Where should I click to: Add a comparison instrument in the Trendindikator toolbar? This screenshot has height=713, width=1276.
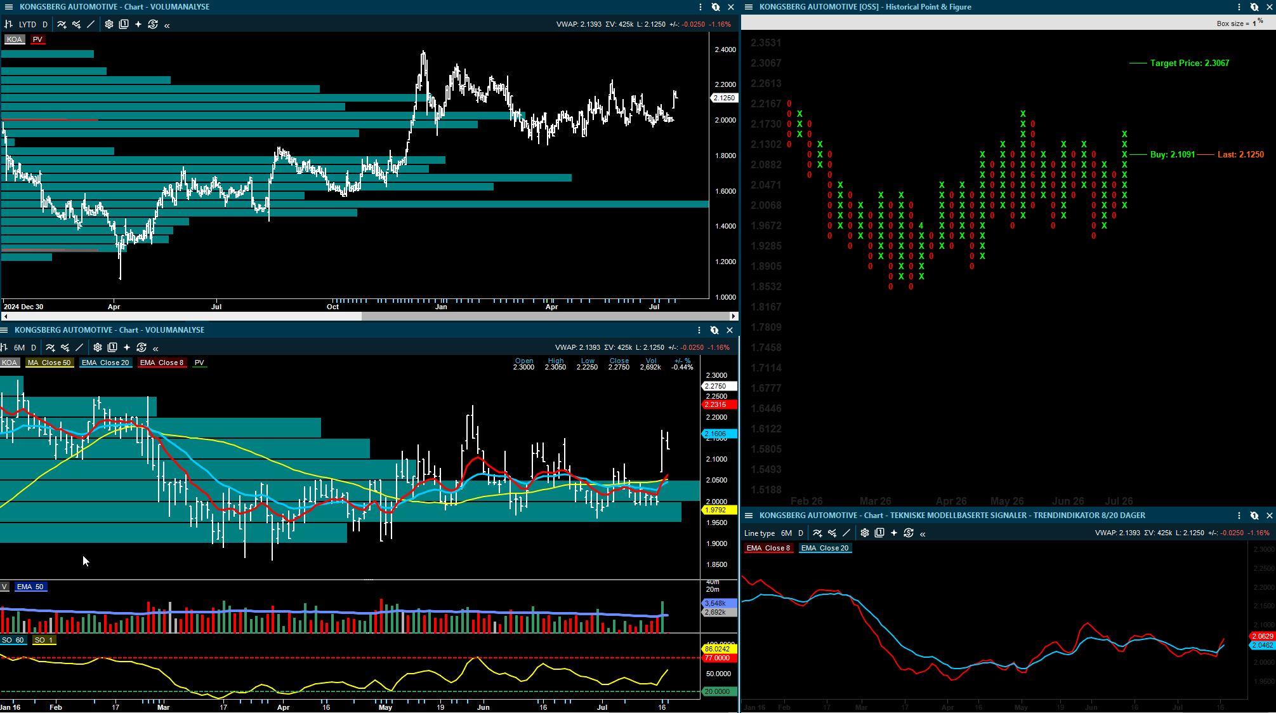tap(832, 533)
